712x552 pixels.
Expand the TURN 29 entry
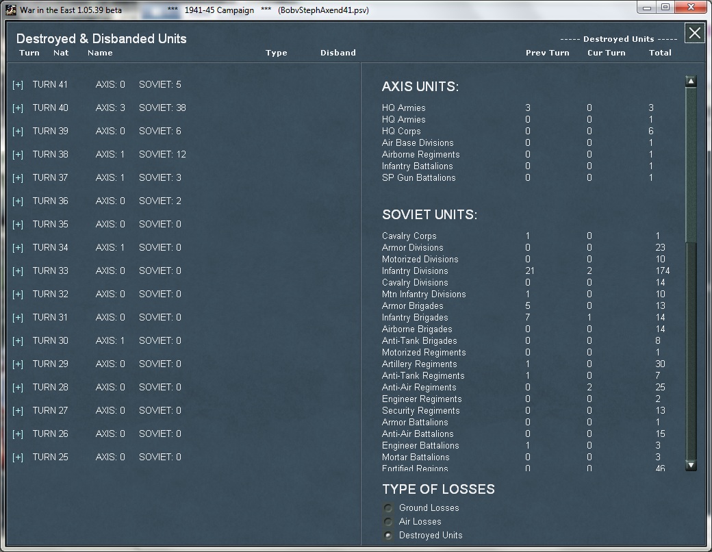click(x=18, y=364)
